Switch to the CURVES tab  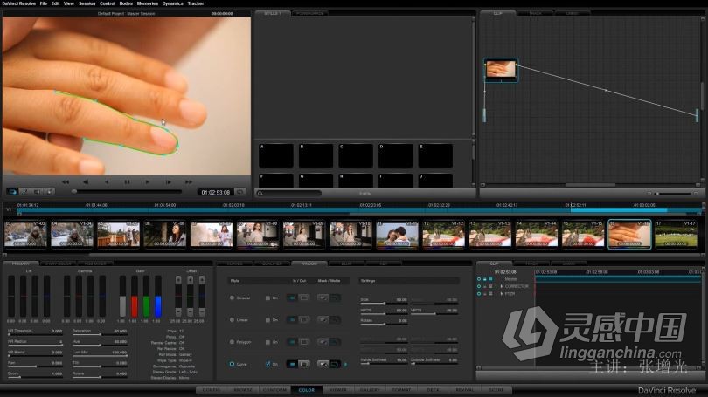pos(235,264)
